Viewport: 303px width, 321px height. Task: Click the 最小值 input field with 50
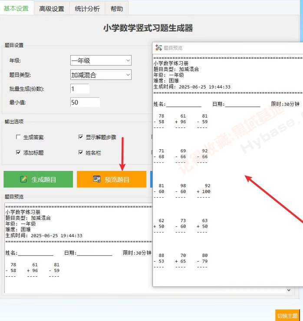coord(85,102)
